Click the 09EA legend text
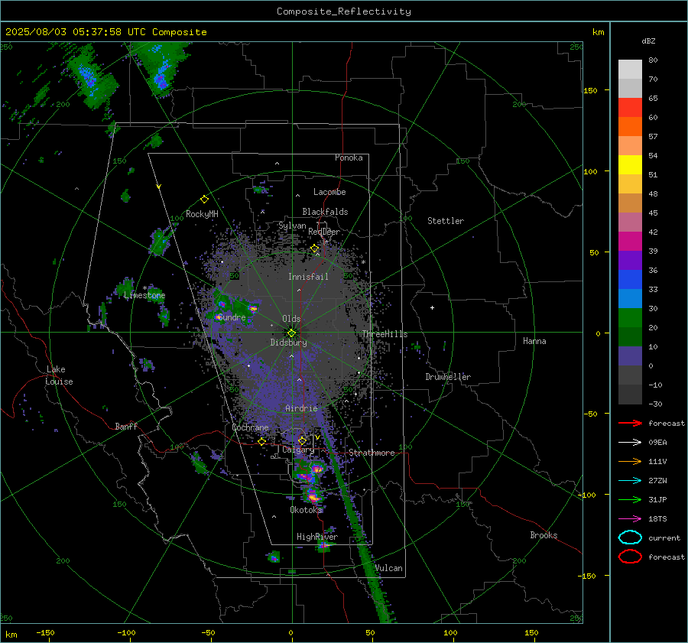Screen dimensions: 688x643 657,442
